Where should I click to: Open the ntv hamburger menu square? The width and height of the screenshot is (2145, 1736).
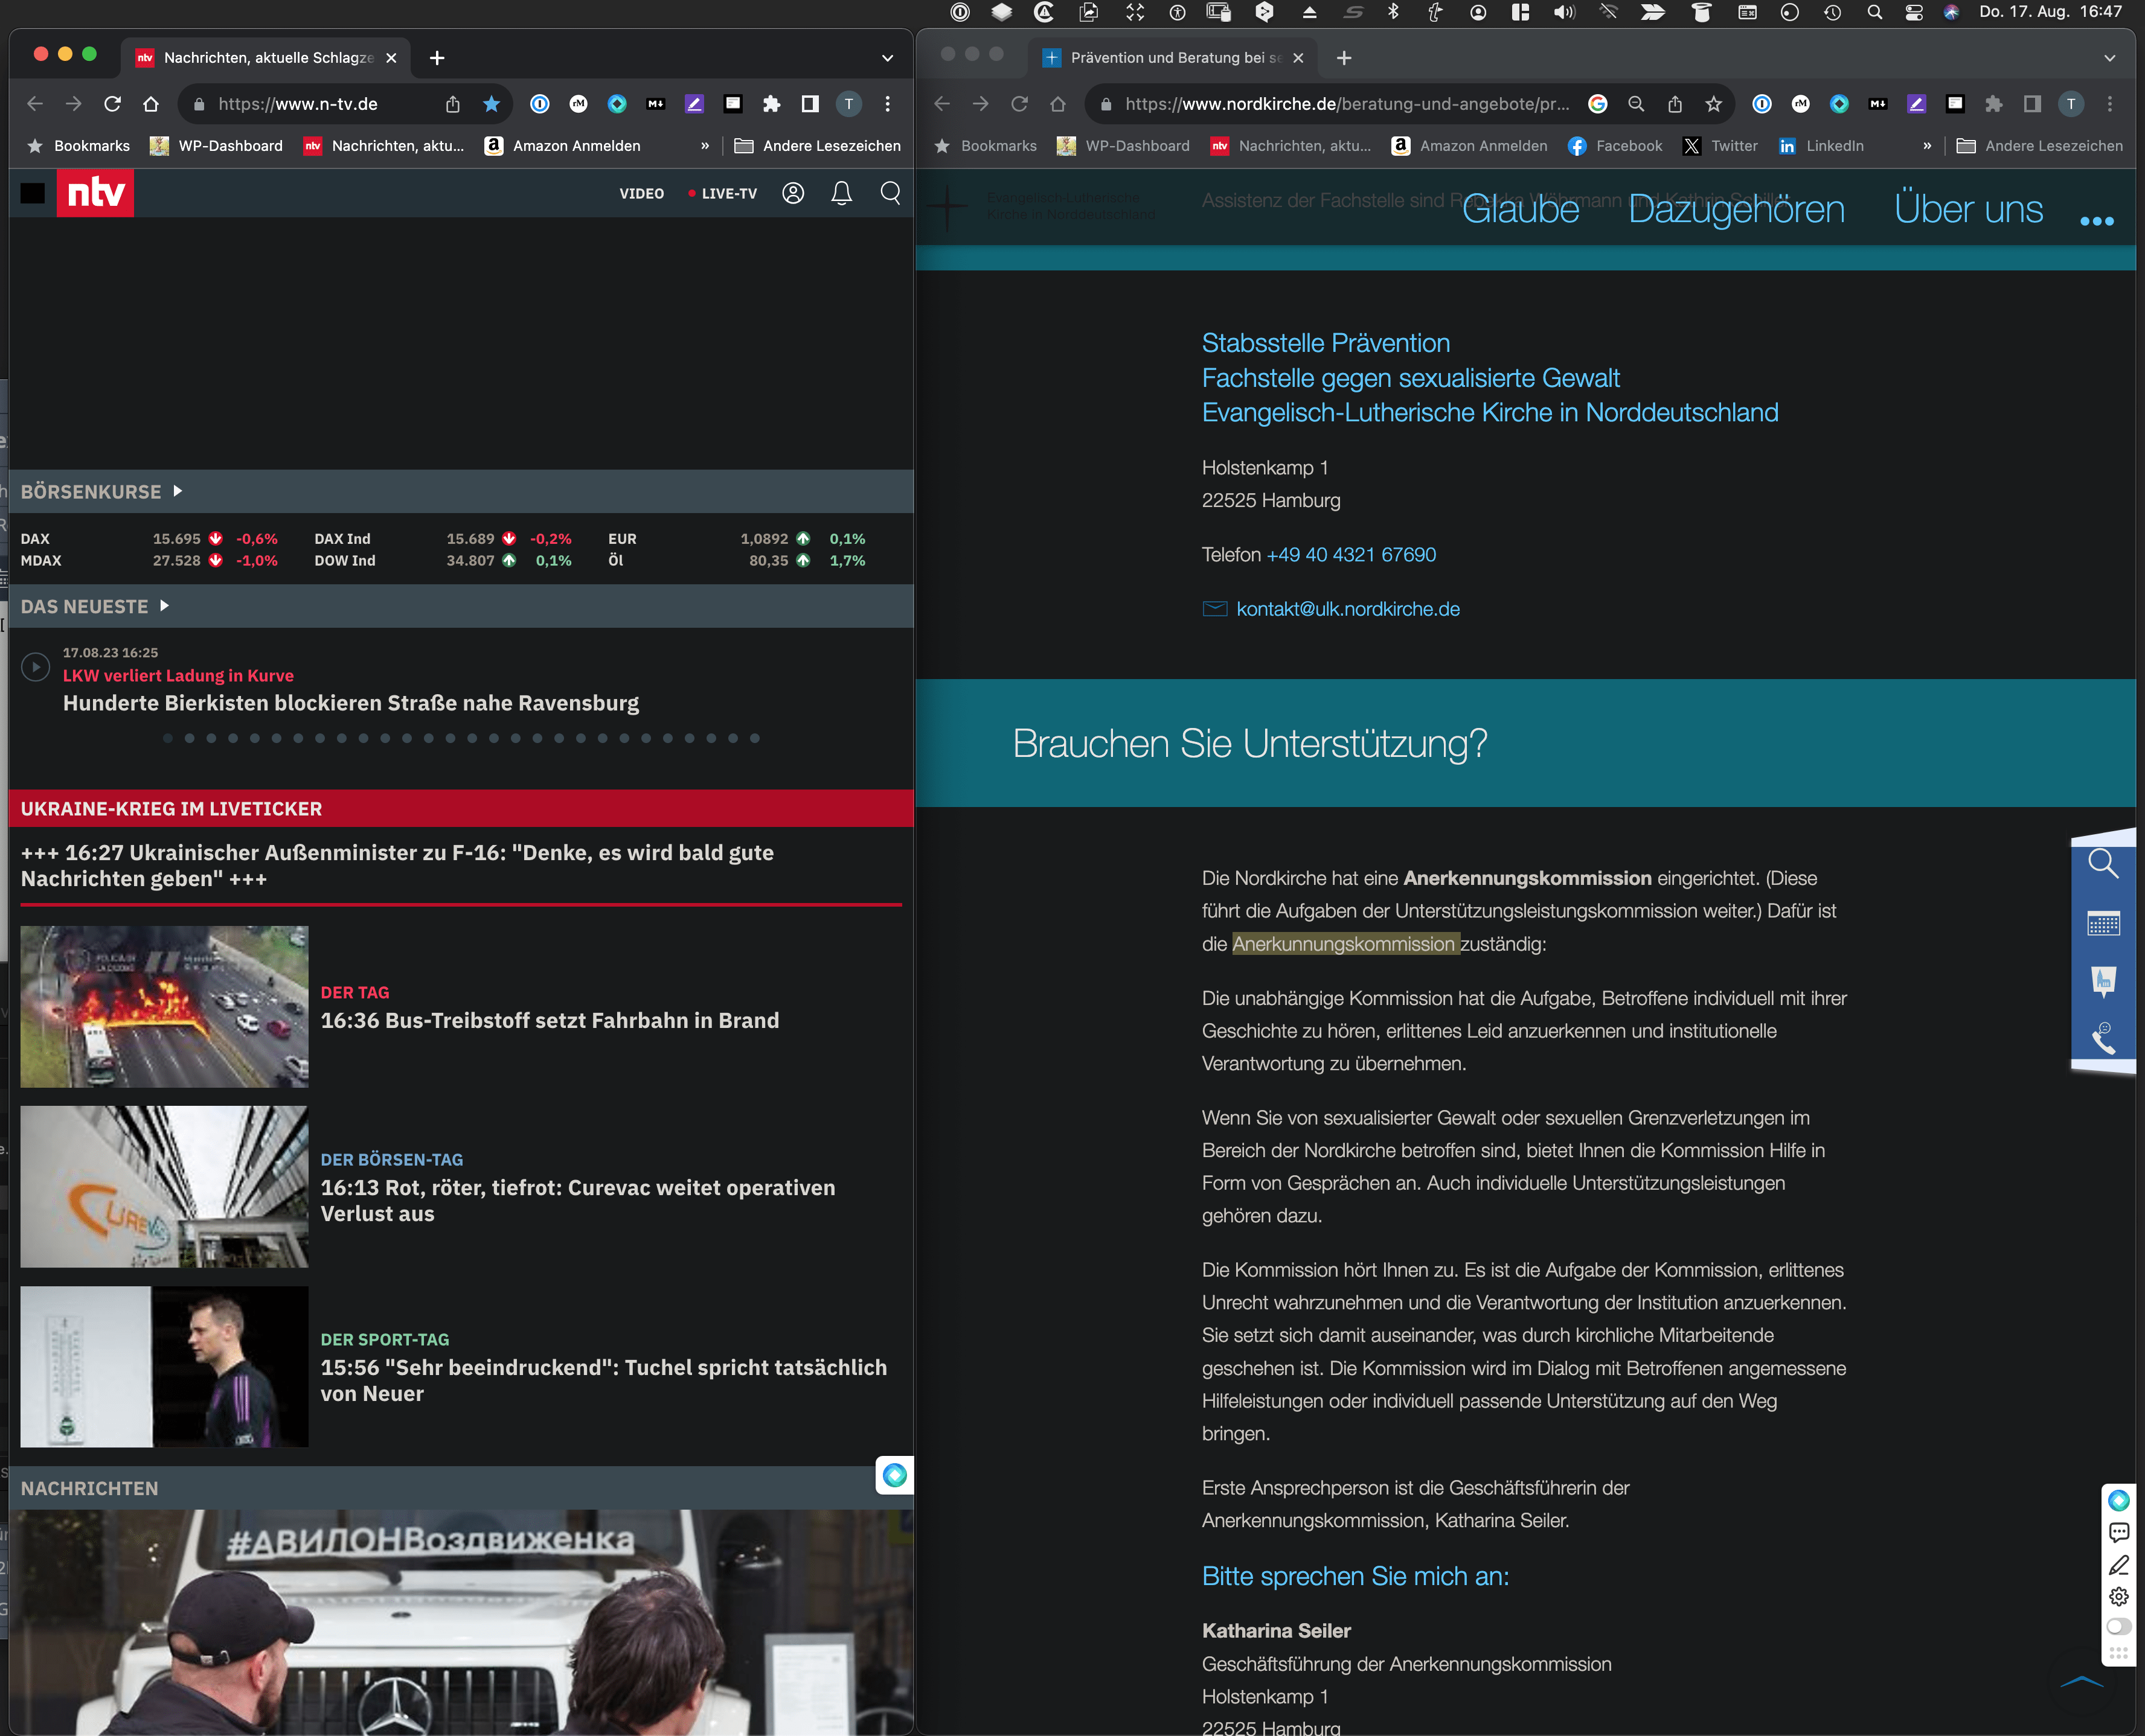pyautogui.click(x=33, y=193)
